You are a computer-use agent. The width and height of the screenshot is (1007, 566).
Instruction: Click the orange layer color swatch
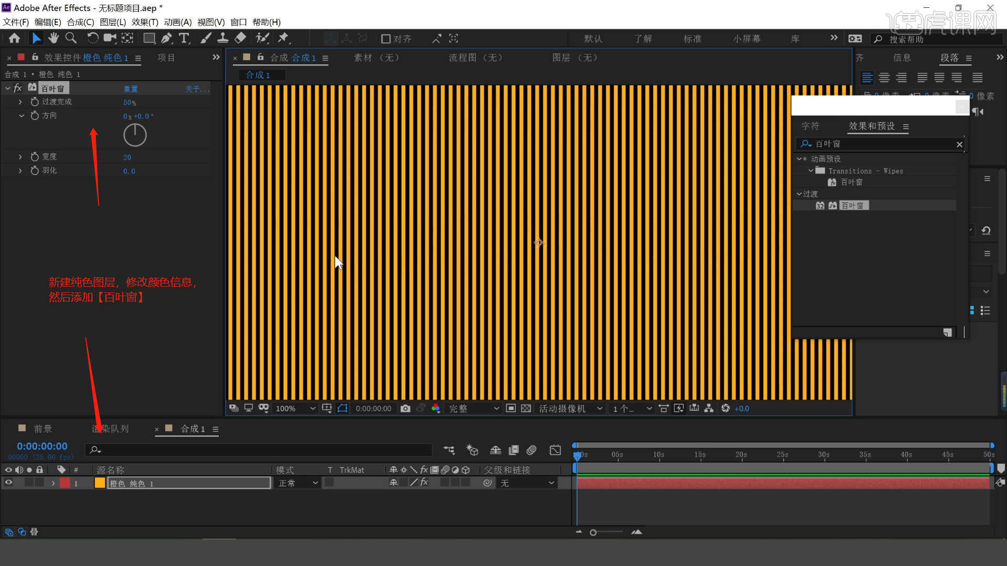(x=100, y=483)
